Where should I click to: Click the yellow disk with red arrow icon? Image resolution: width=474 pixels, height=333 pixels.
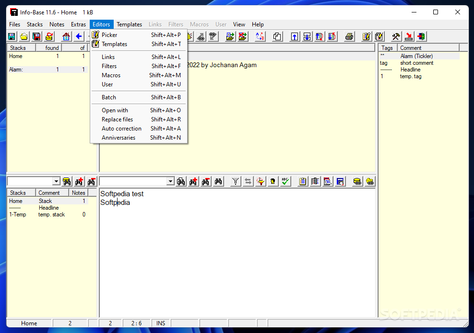(x=49, y=36)
